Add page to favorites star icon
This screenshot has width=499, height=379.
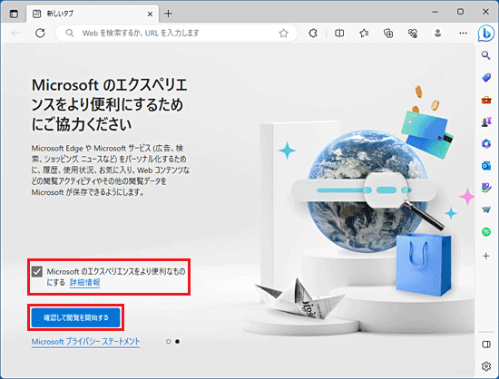click(283, 33)
